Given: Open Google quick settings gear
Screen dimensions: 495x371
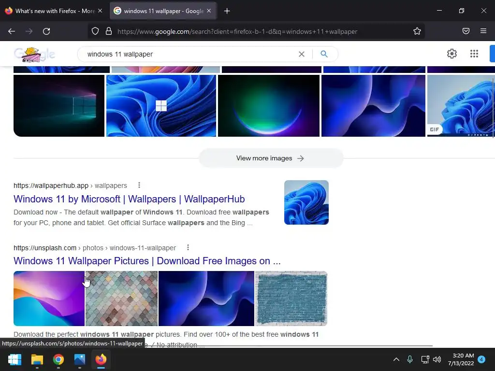Looking at the screenshot, I should click(452, 54).
